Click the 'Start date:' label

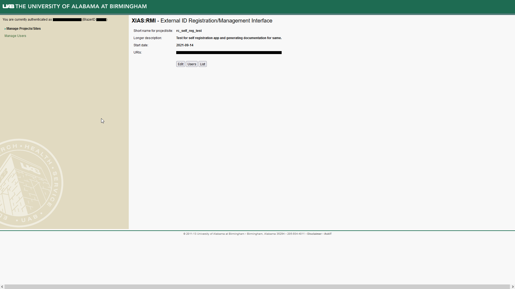[141, 45]
